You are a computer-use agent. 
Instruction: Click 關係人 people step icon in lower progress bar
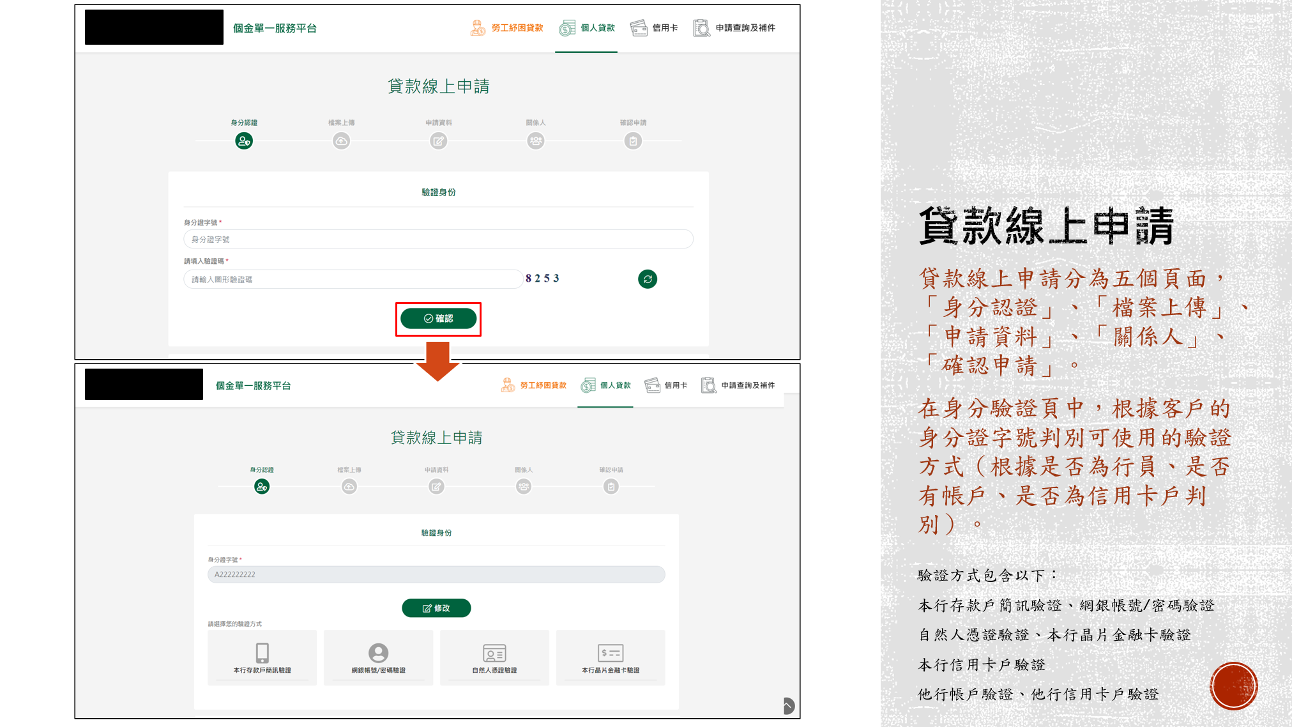524,487
